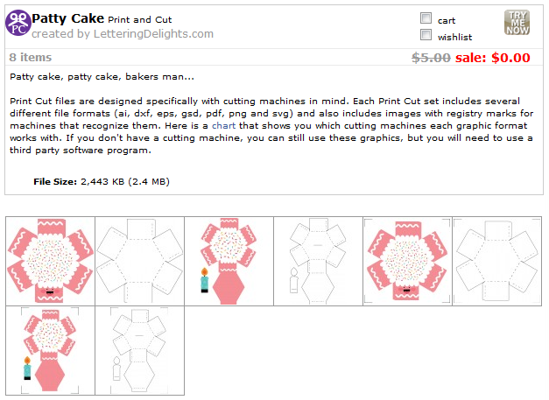This screenshot has width=549, height=400.
Task: Click the purple PC Print Cut icon
Action: coord(18,23)
